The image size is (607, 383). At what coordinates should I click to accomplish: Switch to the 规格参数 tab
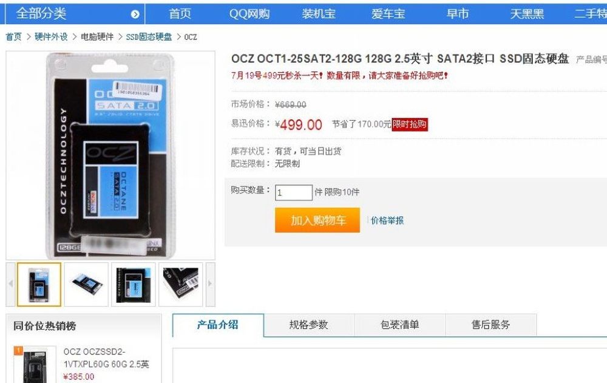[x=309, y=325]
